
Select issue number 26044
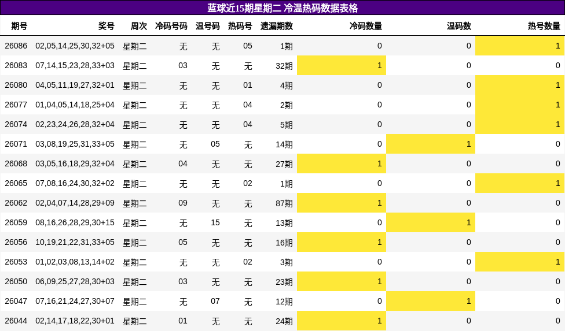(x=16, y=321)
